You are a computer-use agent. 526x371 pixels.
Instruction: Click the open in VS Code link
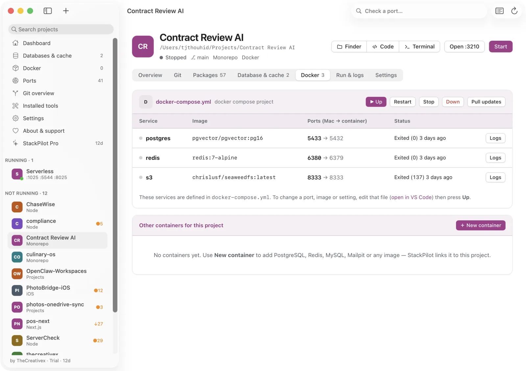(412, 197)
